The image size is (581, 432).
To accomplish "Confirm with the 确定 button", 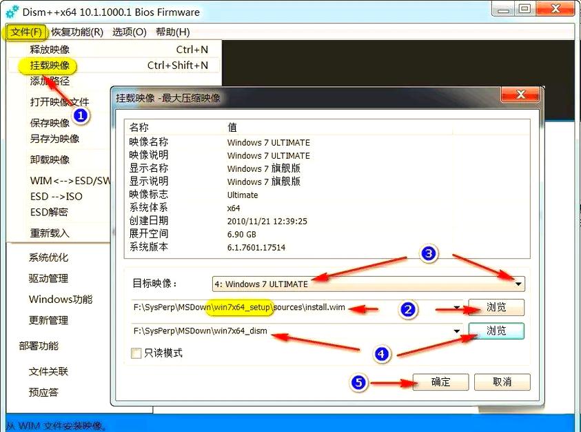I will click(440, 382).
